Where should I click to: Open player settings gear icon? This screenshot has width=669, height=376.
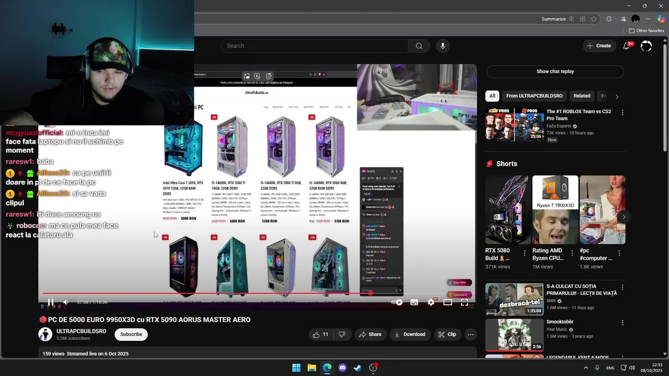tap(431, 302)
